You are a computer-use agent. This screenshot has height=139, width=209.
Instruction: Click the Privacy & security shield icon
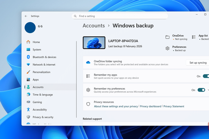(x=28, y=117)
